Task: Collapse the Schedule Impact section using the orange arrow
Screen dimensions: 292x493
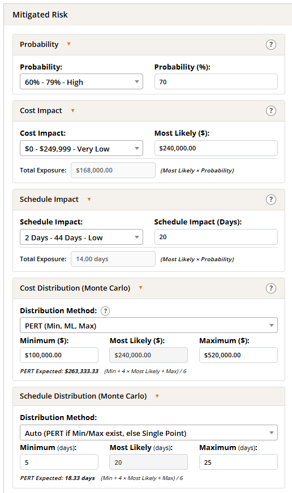Action: click(89, 200)
